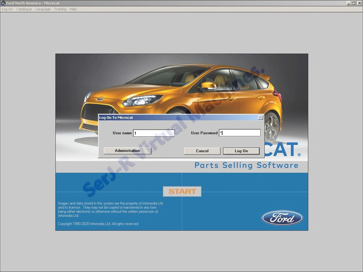Click the User Password input field

(240, 133)
